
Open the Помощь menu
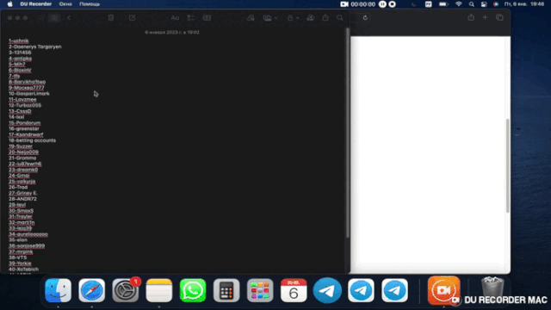[x=90, y=4]
